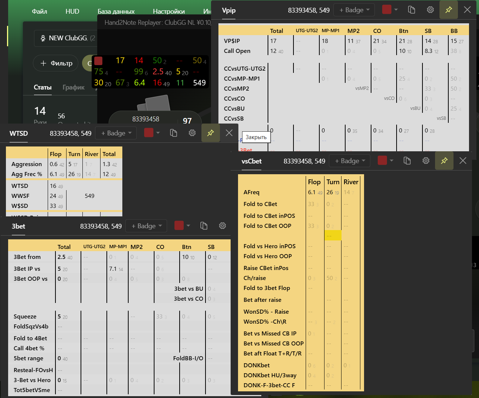This screenshot has height=398, width=479.
Task: Click hands count 549 in HUD panel
Action: coord(199,83)
